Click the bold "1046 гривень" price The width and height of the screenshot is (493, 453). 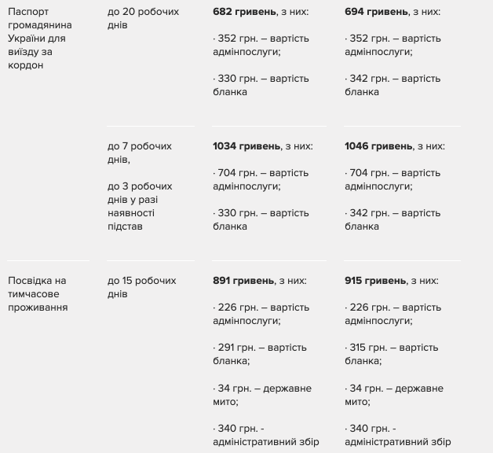pyautogui.click(x=378, y=146)
